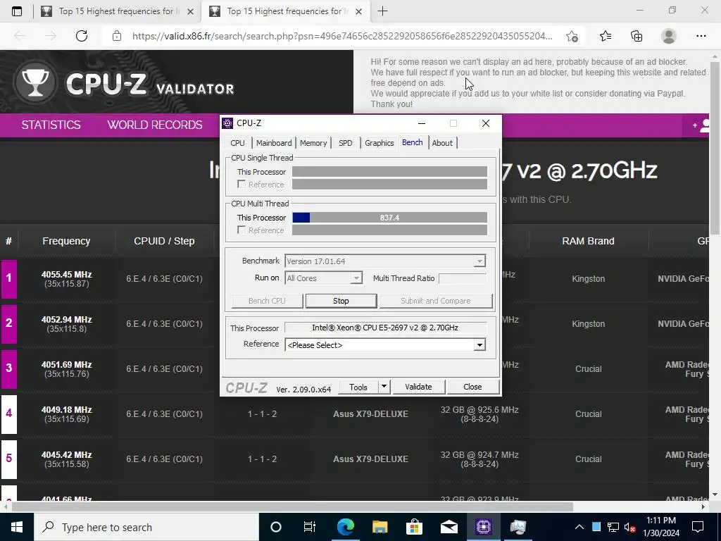721x541 pixels.
Task: Click the Windows search box
Action: pos(146,527)
